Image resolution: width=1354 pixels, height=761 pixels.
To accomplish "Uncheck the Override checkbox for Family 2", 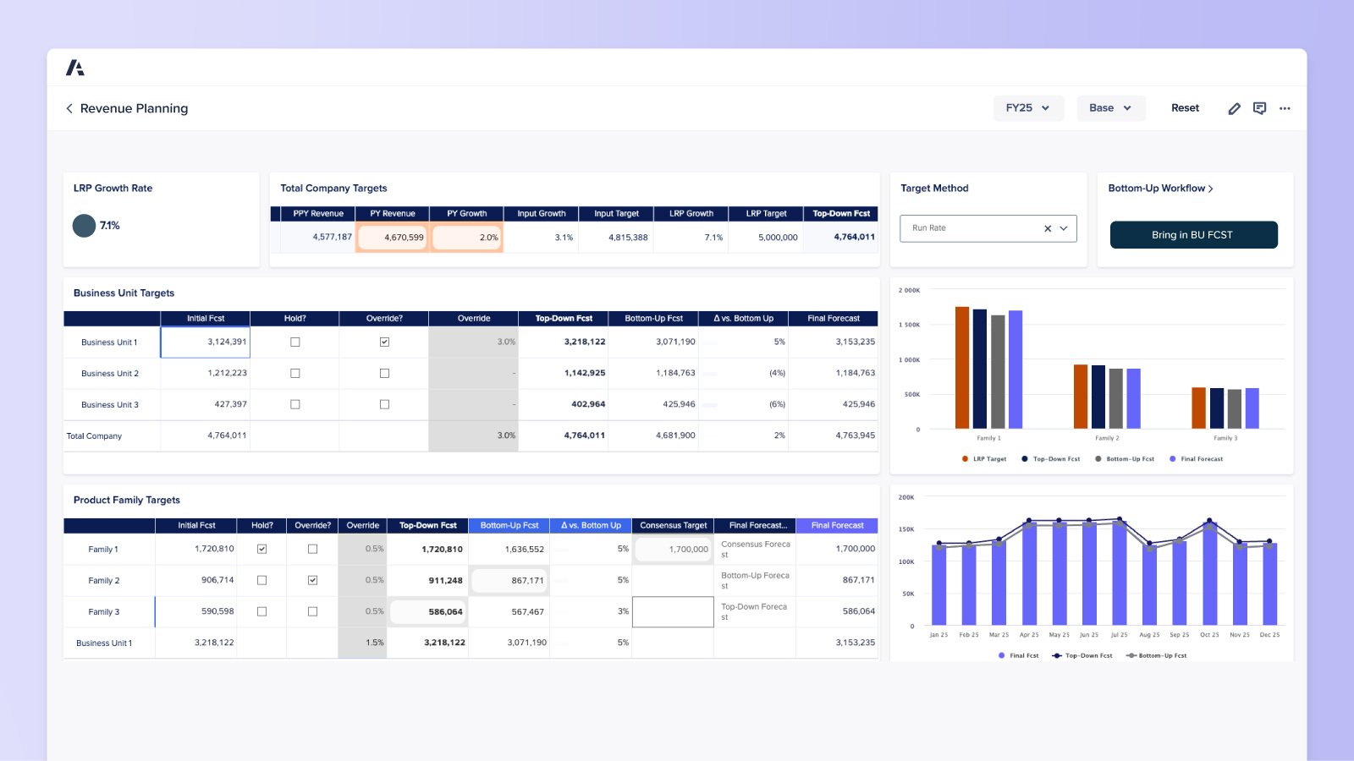I will 312,580.
